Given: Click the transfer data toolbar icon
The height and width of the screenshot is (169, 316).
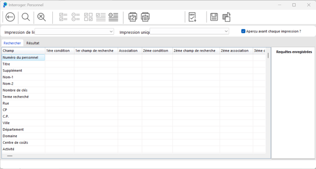Looking at the screenshot, I should tap(226, 17).
